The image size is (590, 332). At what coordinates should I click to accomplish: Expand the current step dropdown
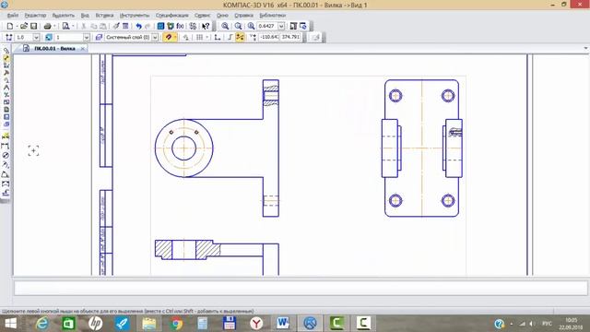36,37
